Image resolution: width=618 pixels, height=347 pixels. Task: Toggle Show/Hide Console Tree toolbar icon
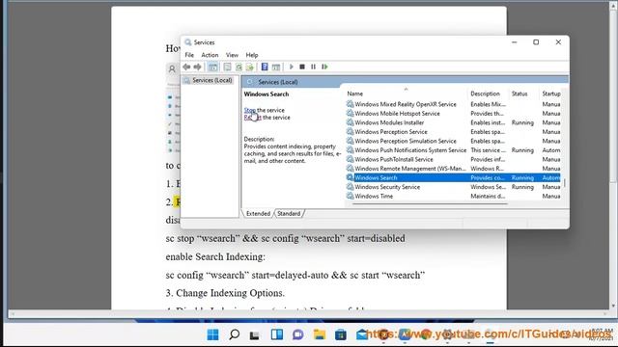tap(212, 67)
